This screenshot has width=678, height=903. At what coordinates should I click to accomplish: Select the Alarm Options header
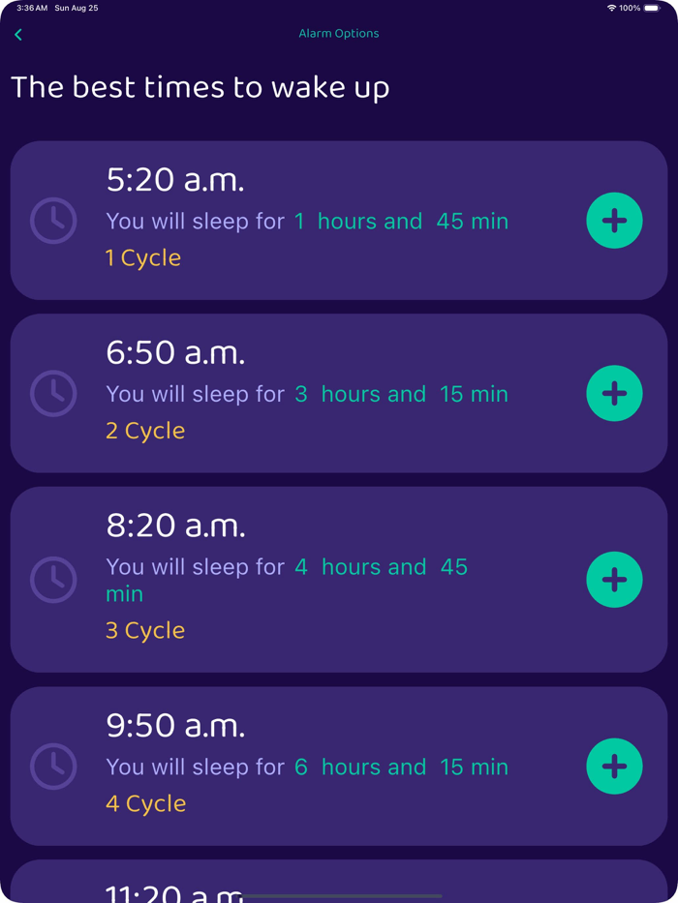click(x=339, y=33)
